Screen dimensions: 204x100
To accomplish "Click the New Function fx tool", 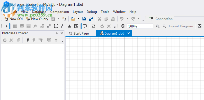I will 35,26.
